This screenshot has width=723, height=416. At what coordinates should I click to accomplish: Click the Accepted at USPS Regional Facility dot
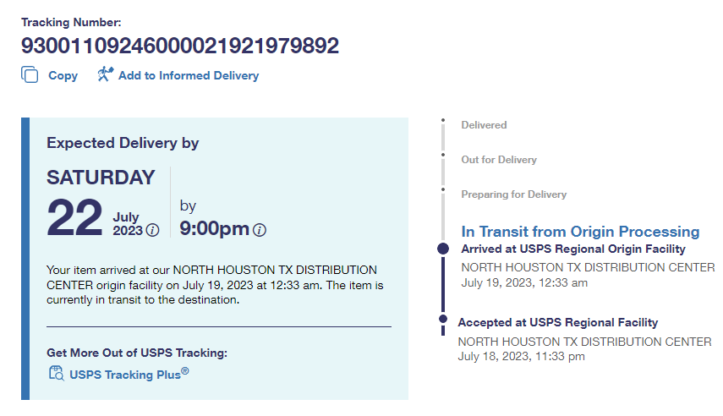click(x=442, y=319)
